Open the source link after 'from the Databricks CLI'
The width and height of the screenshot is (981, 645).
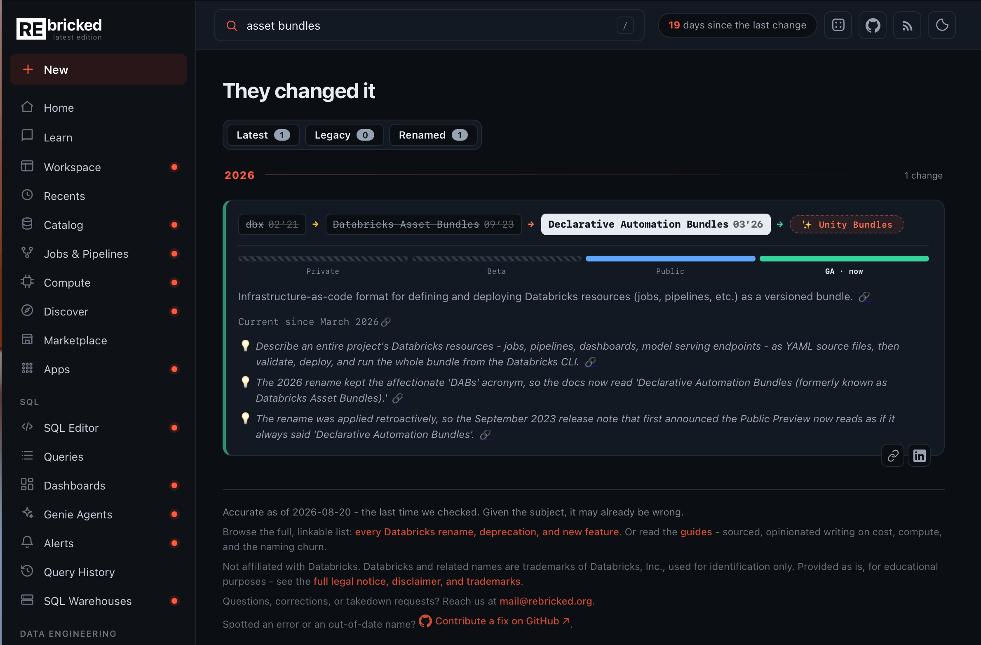pyautogui.click(x=591, y=362)
